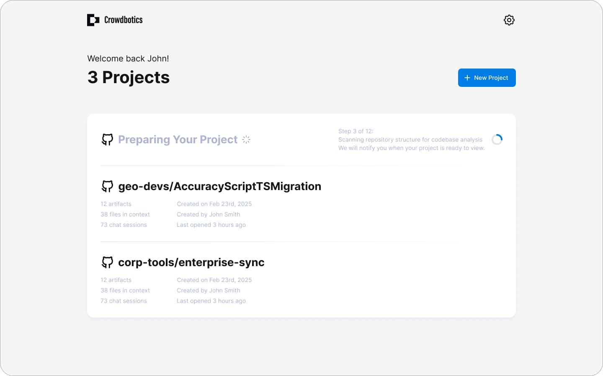The image size is (603, 376).
Task: Open the corp-tools/enterprise-sync project
Action: 192,262
